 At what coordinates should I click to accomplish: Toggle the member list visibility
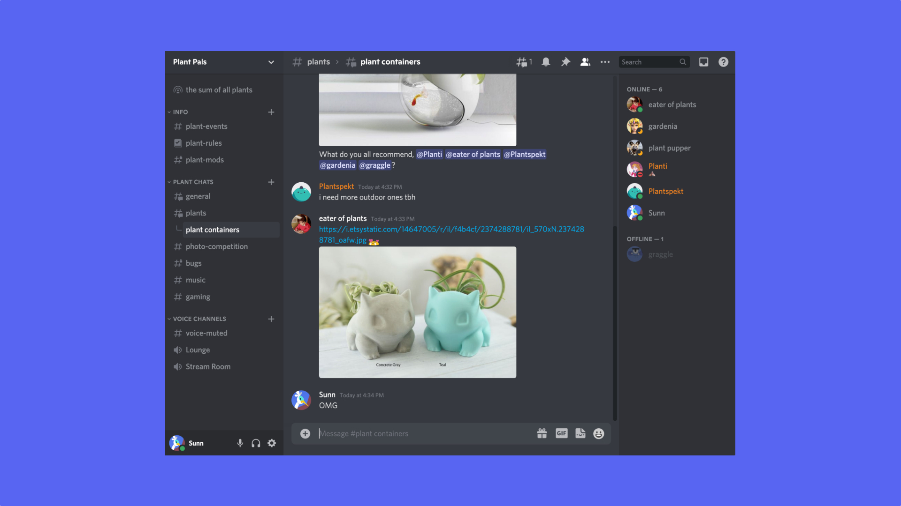(585, 61)
